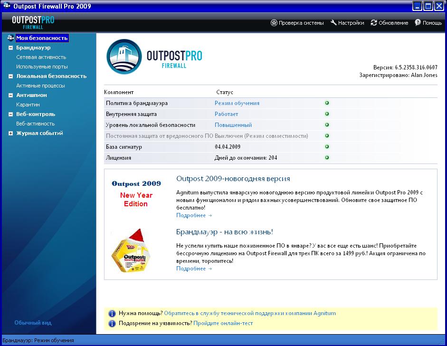Collapse the Веб-контроль tree section
Image resolution: width=447 pixels, height=346 pixels.
pos(11,115)
